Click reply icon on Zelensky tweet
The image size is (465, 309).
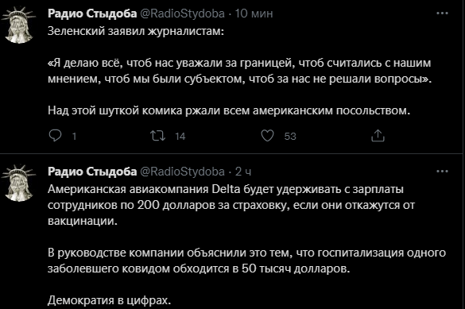coord(55,136)
